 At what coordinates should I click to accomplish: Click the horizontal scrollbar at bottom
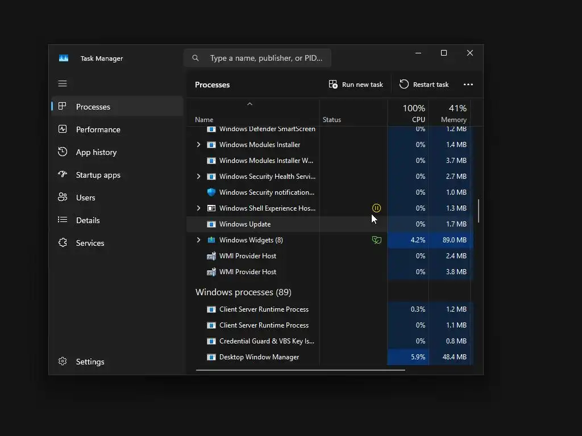(x=300, y=370)
